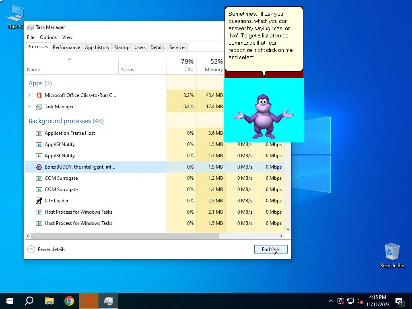Image resolution: width=412 pixels, height=309 pixels.
Task: Click the 3.2% CPU value
Action: click(x=188, y=95)
